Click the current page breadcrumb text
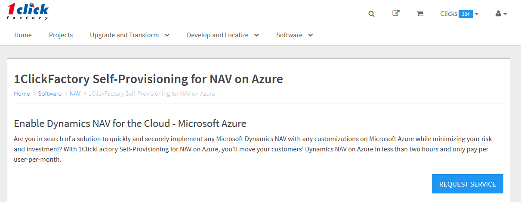 [151, 93]
